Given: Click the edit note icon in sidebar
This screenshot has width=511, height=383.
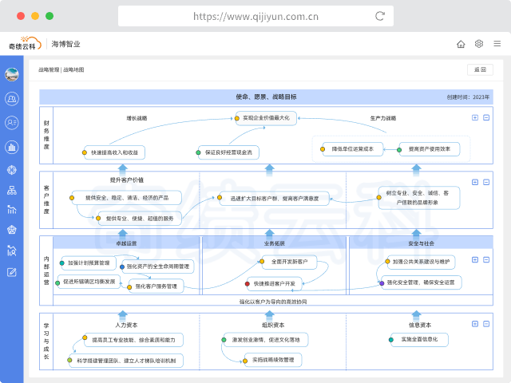Looking at the screenshot, I should click(12, 272).
